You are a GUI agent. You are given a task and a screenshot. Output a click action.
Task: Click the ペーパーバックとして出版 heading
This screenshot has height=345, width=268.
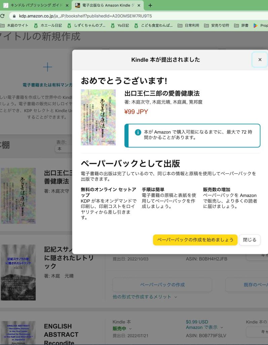click(130, 163)
